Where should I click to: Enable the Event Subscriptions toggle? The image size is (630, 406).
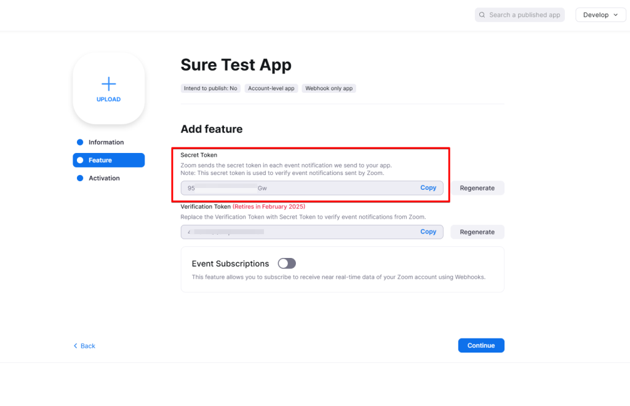287,264
